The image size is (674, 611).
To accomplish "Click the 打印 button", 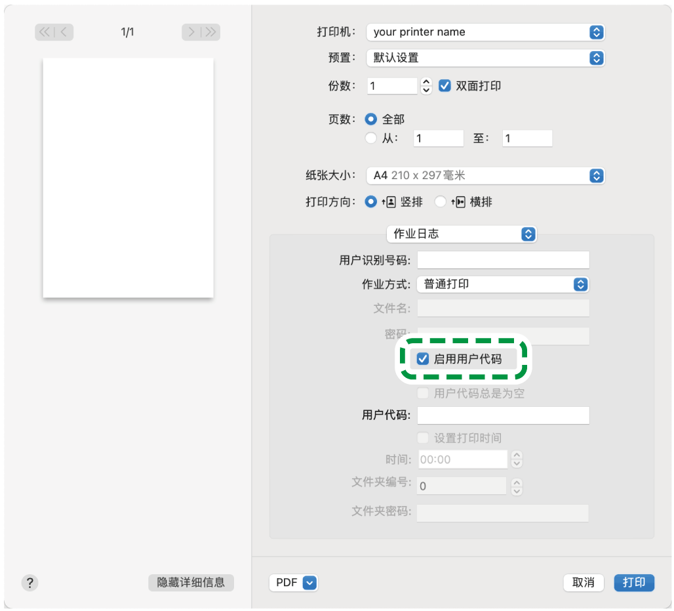I will pos(633,583).
